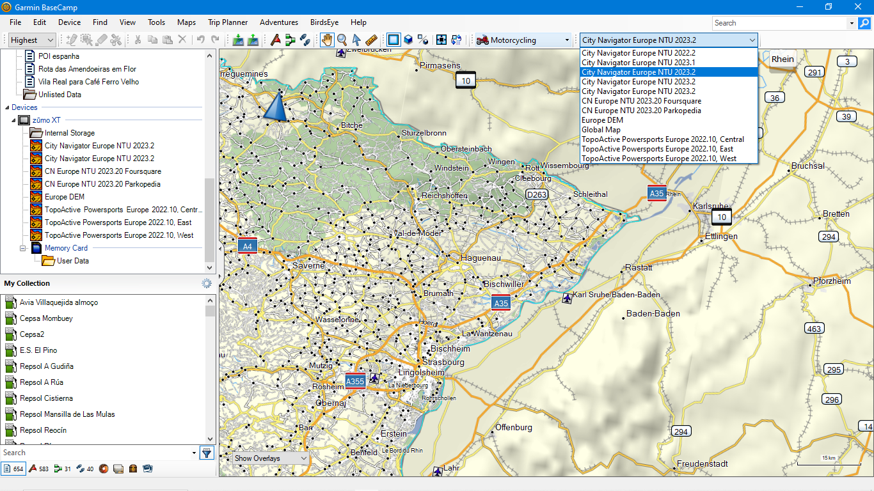The image size is (874, 491).
Task: Open the Maps menu
Action: [186, 22]
